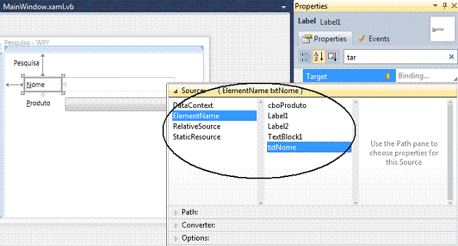Pick Label2 from the element list
The height and width of the screenshot is (246, 458).
coord(278,126)
